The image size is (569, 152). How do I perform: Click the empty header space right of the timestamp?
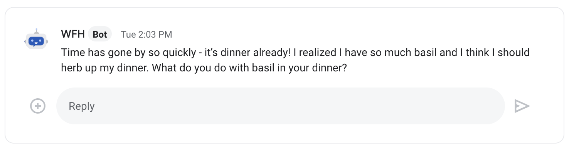[347, 35]
